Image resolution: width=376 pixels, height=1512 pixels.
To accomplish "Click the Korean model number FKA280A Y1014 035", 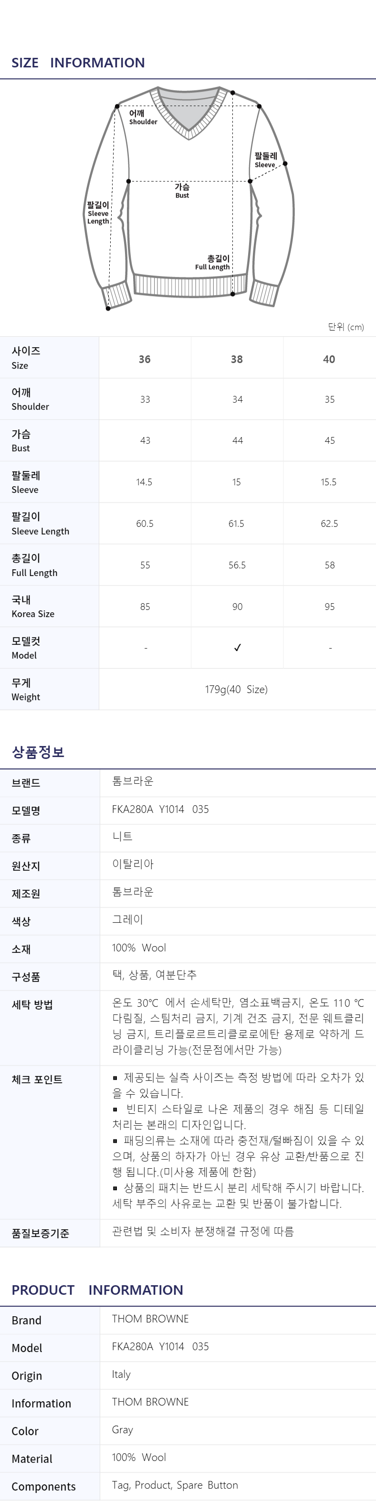I will point(160,809).
